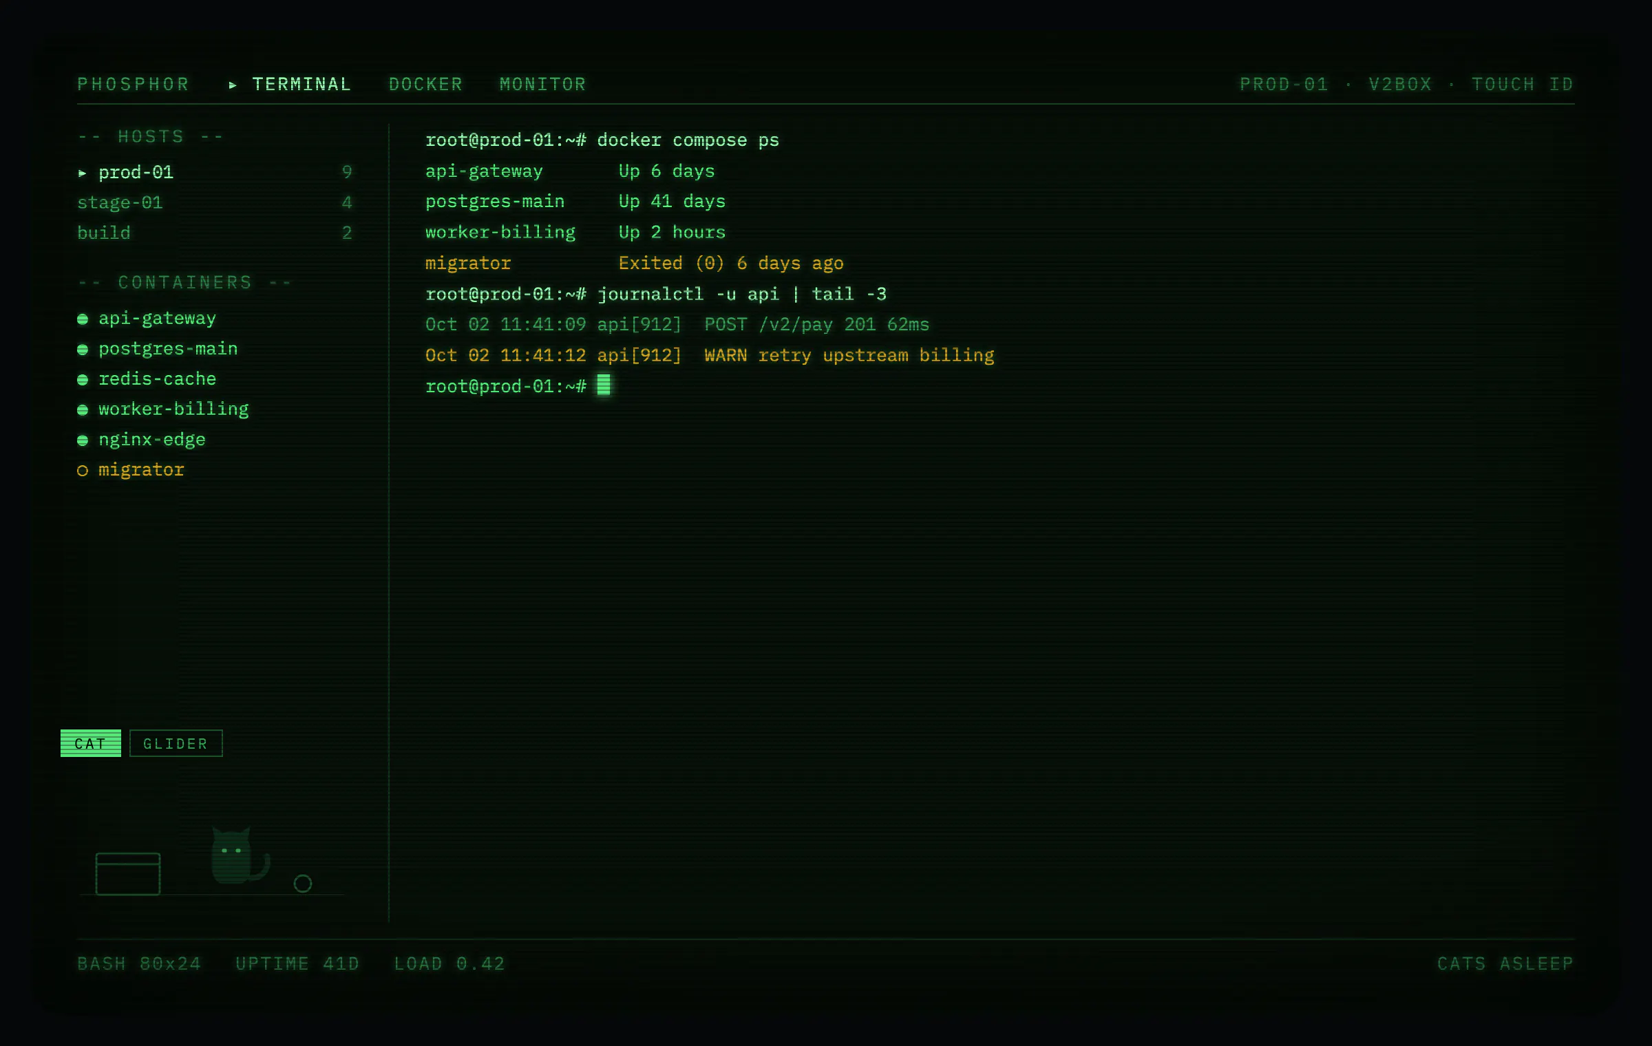Open the api-gateway container in sidebar

pos(157,318)
